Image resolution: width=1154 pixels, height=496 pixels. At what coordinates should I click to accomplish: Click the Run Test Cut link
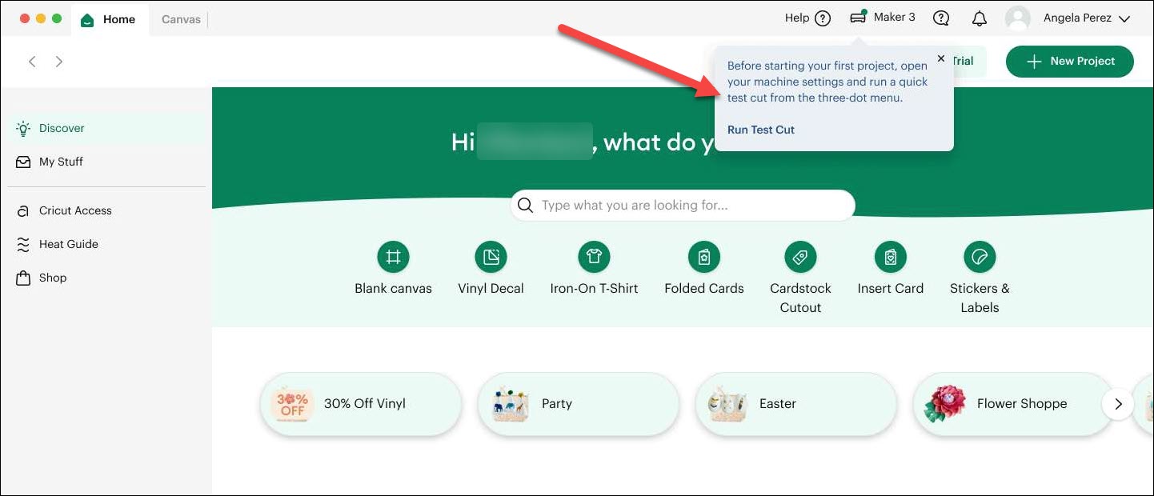coord(761,130)
